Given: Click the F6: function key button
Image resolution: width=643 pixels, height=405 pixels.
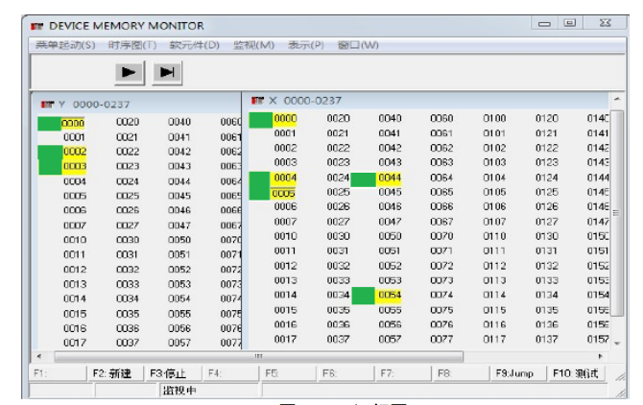Looking at the screenshot, I should click(345, 373).
